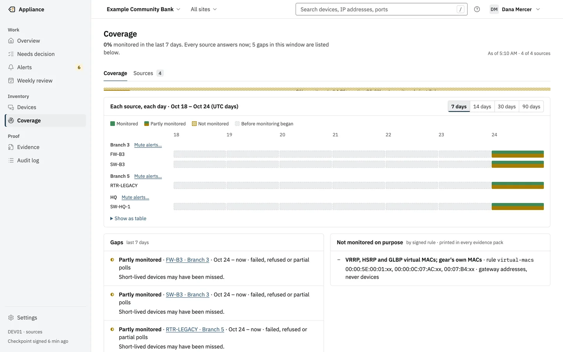The height and width of the screenshot is (352, 563).
Task: Switch to the Sources tab
Action: [x=148, y=73]
